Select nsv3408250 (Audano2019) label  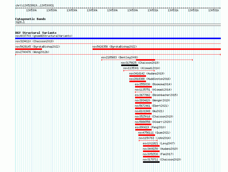tap(160, 149)
